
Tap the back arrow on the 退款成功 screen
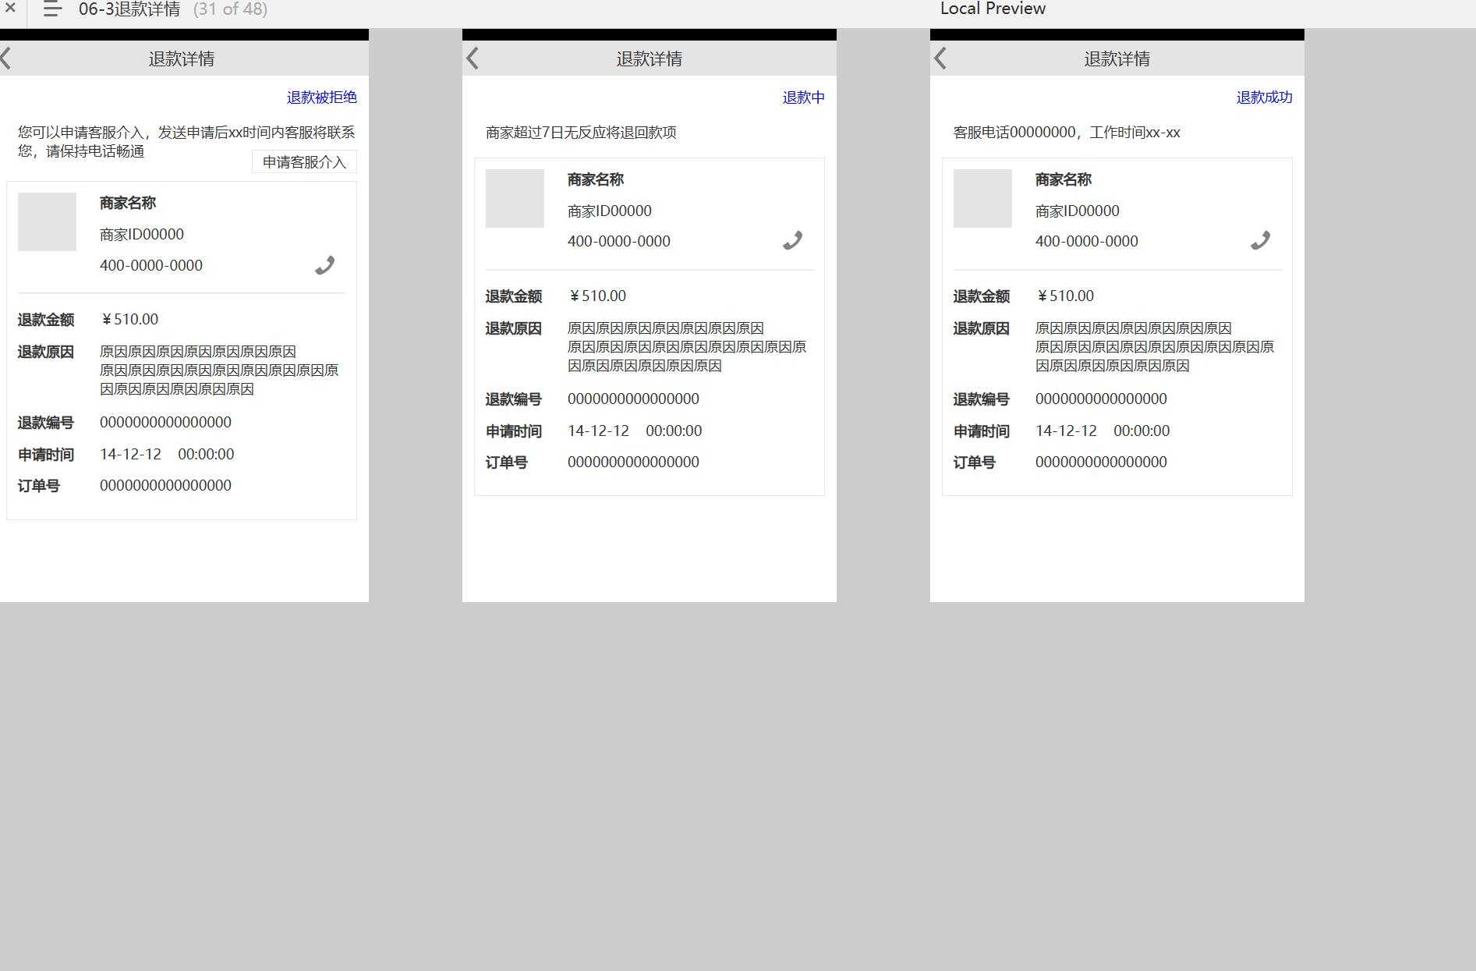[940, 58]
